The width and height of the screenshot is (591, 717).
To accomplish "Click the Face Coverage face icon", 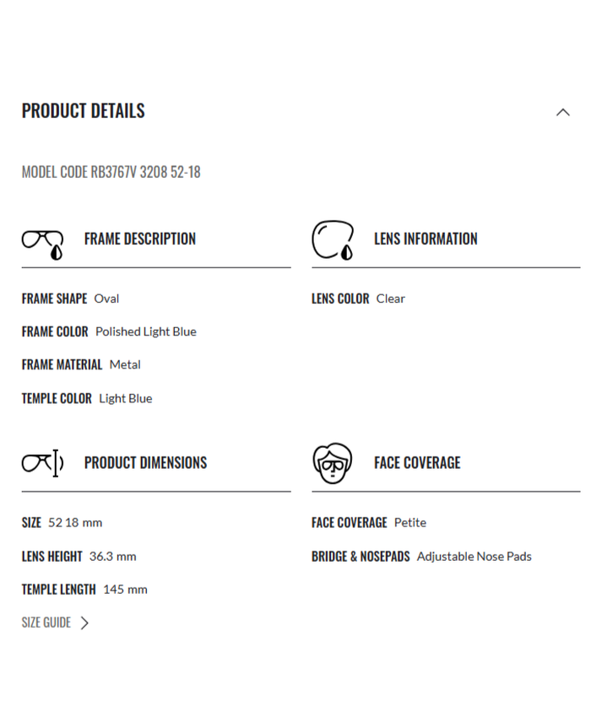I will point(332,463).
